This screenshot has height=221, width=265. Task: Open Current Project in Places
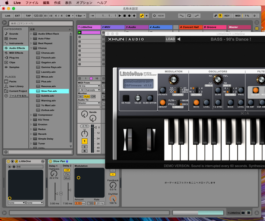pyautogui.click(x=18, y=91)
